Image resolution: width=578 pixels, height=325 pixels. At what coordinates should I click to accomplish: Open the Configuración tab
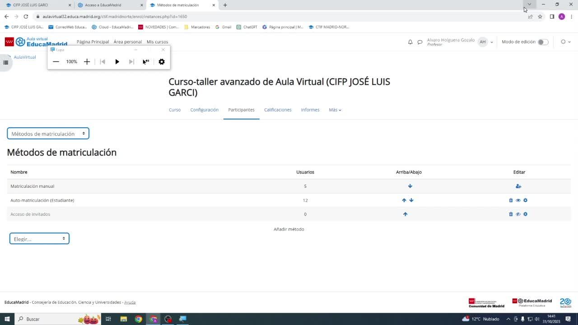point(205,110)
